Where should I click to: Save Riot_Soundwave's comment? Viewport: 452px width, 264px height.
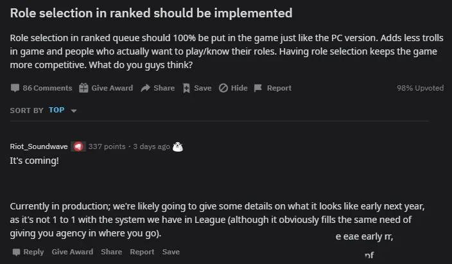click(171, 252)
